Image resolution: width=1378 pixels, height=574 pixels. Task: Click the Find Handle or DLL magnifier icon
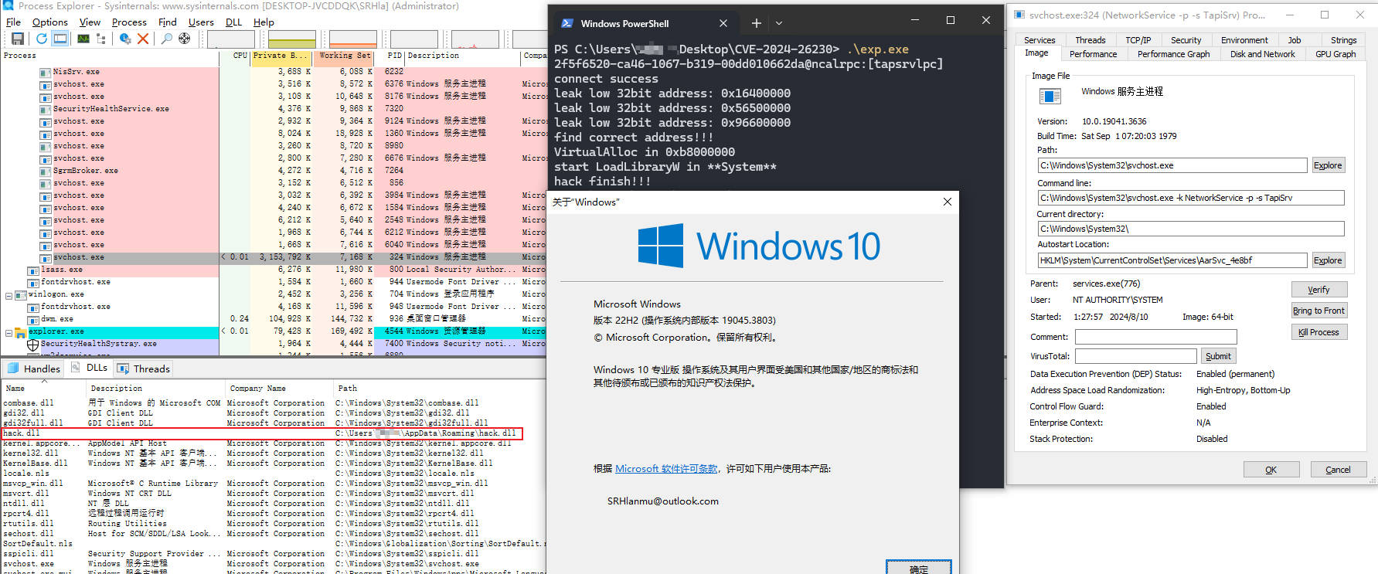click(x=166, y=39)
